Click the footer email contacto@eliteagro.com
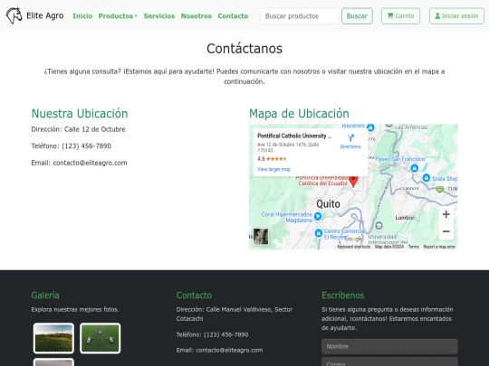Viewport: 489px width, 366px height. pyautogui.click(x=229, y=350)
